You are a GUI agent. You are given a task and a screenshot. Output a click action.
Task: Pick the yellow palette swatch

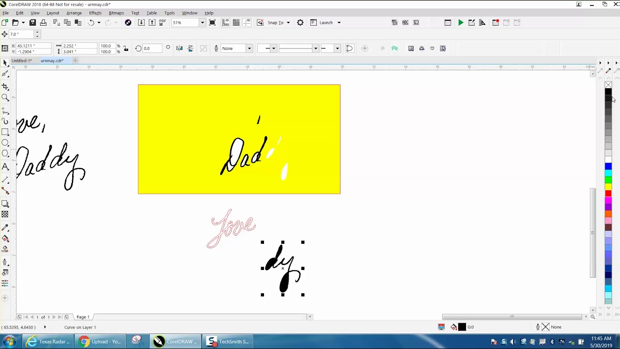pos(608,187)
